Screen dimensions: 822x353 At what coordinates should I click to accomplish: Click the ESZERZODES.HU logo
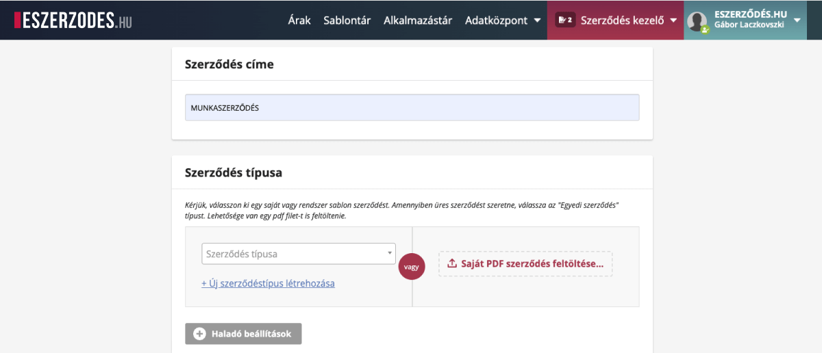pos(73,21)
